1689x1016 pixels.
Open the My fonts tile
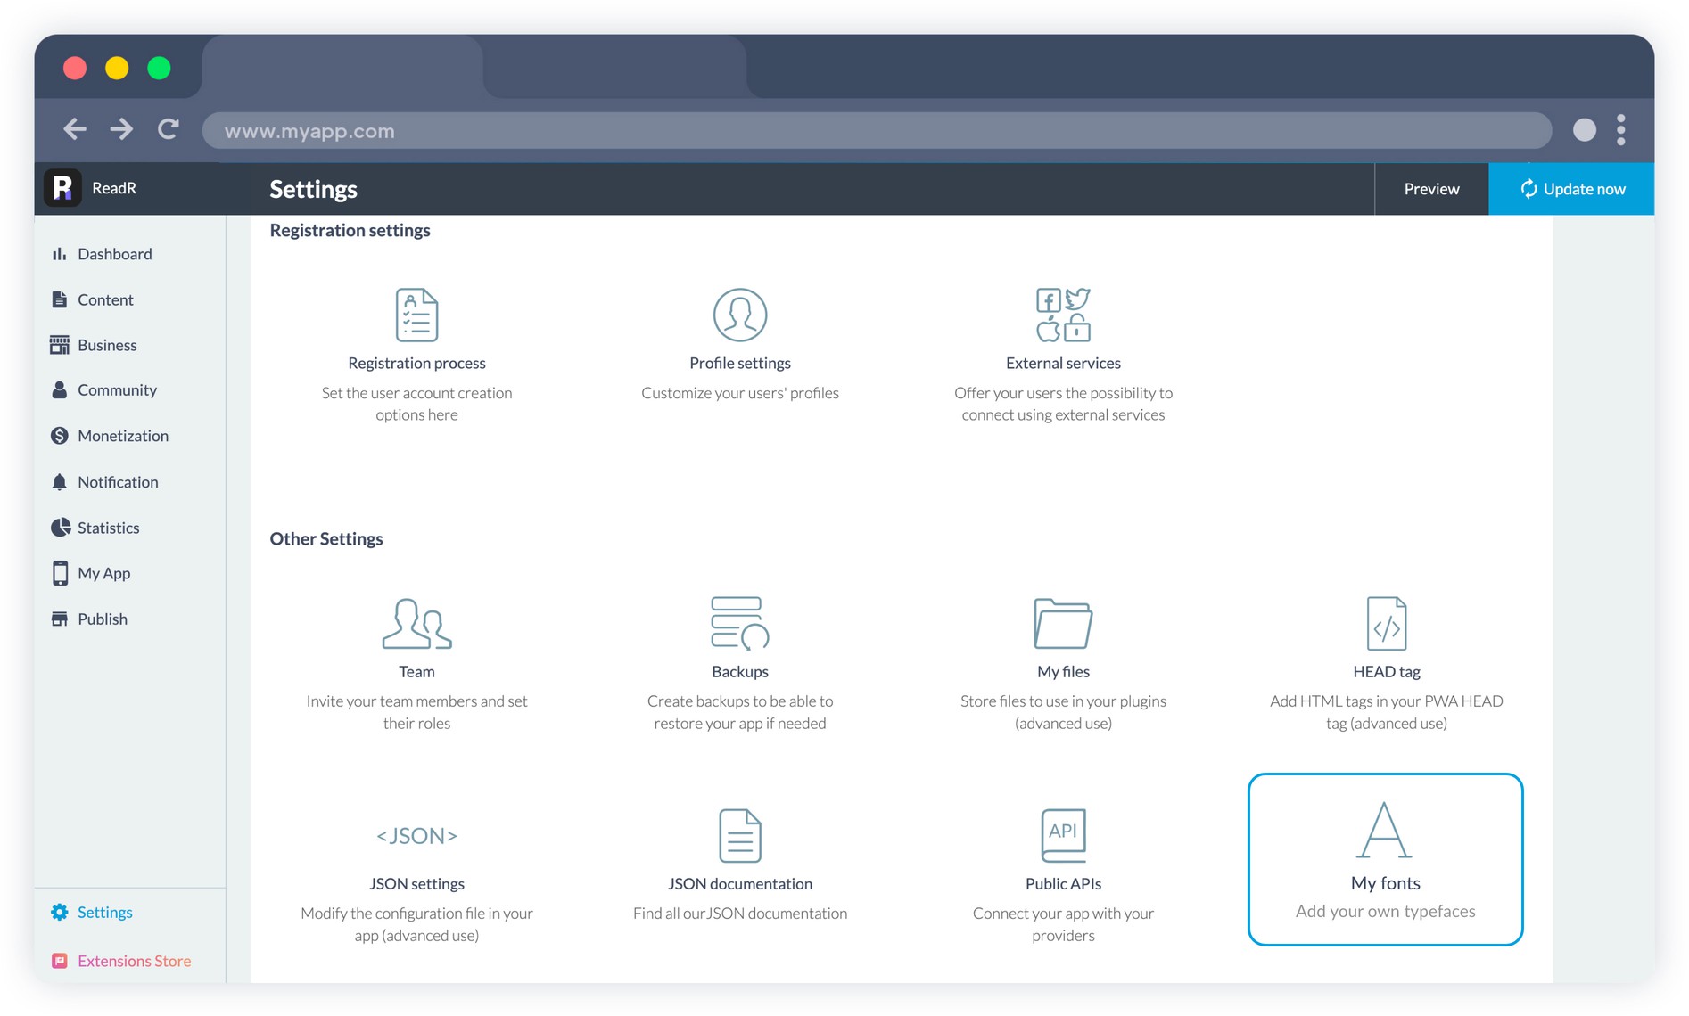click(1385, 859)
